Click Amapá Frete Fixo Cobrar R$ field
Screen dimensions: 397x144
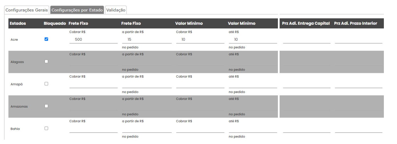pyautogui.click(x=93, y=84)
